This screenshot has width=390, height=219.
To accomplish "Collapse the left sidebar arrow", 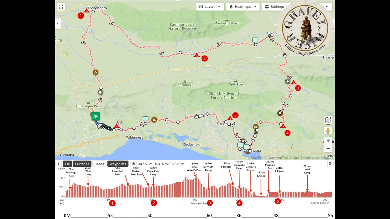I will tap(58, 24).
